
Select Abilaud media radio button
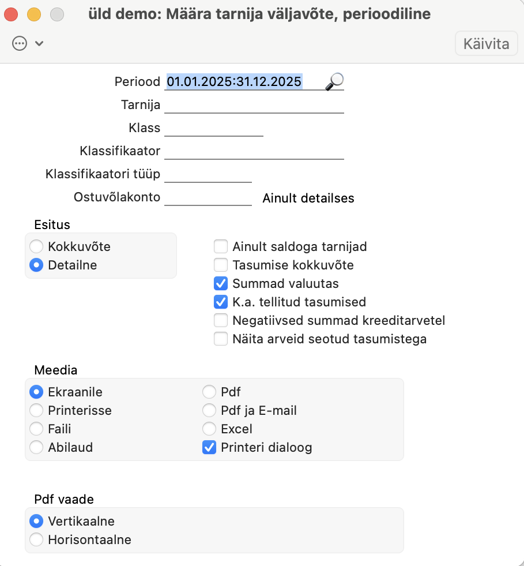(37, 447)
